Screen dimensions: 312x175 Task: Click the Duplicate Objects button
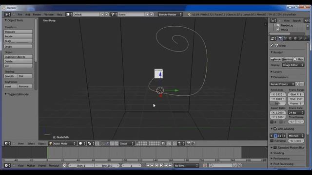18,57
